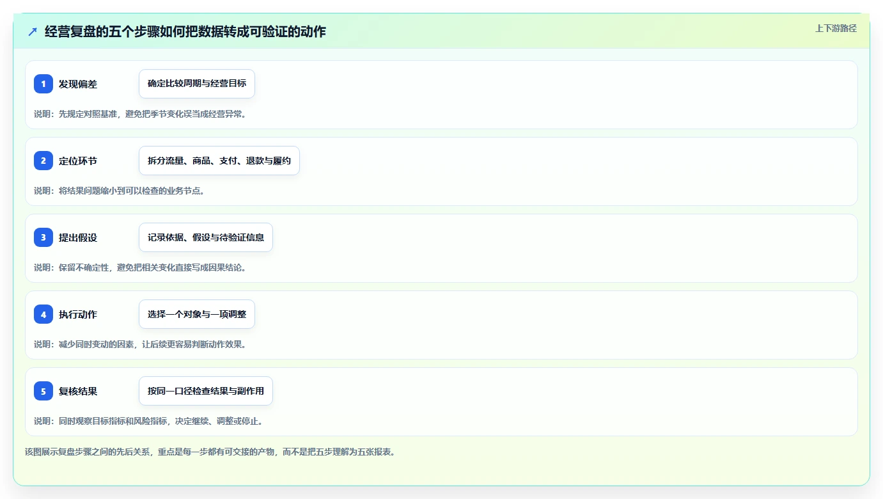Screen dimensions: 883x499
Task: Click the note 先规定对照基准，避免把季节变化误当成经营异常
Action: click(x=152, y=114)
